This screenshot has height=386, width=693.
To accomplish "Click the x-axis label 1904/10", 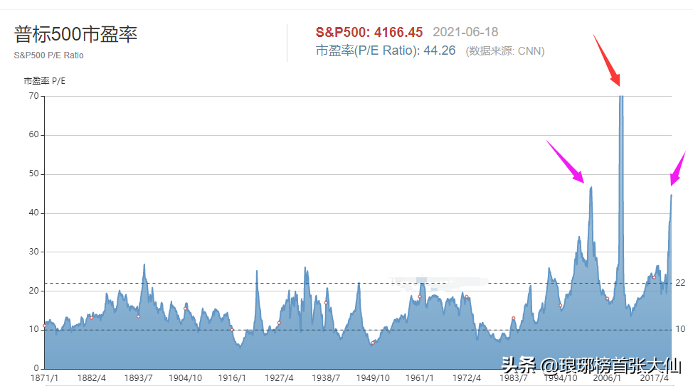I will pos(185,378).
